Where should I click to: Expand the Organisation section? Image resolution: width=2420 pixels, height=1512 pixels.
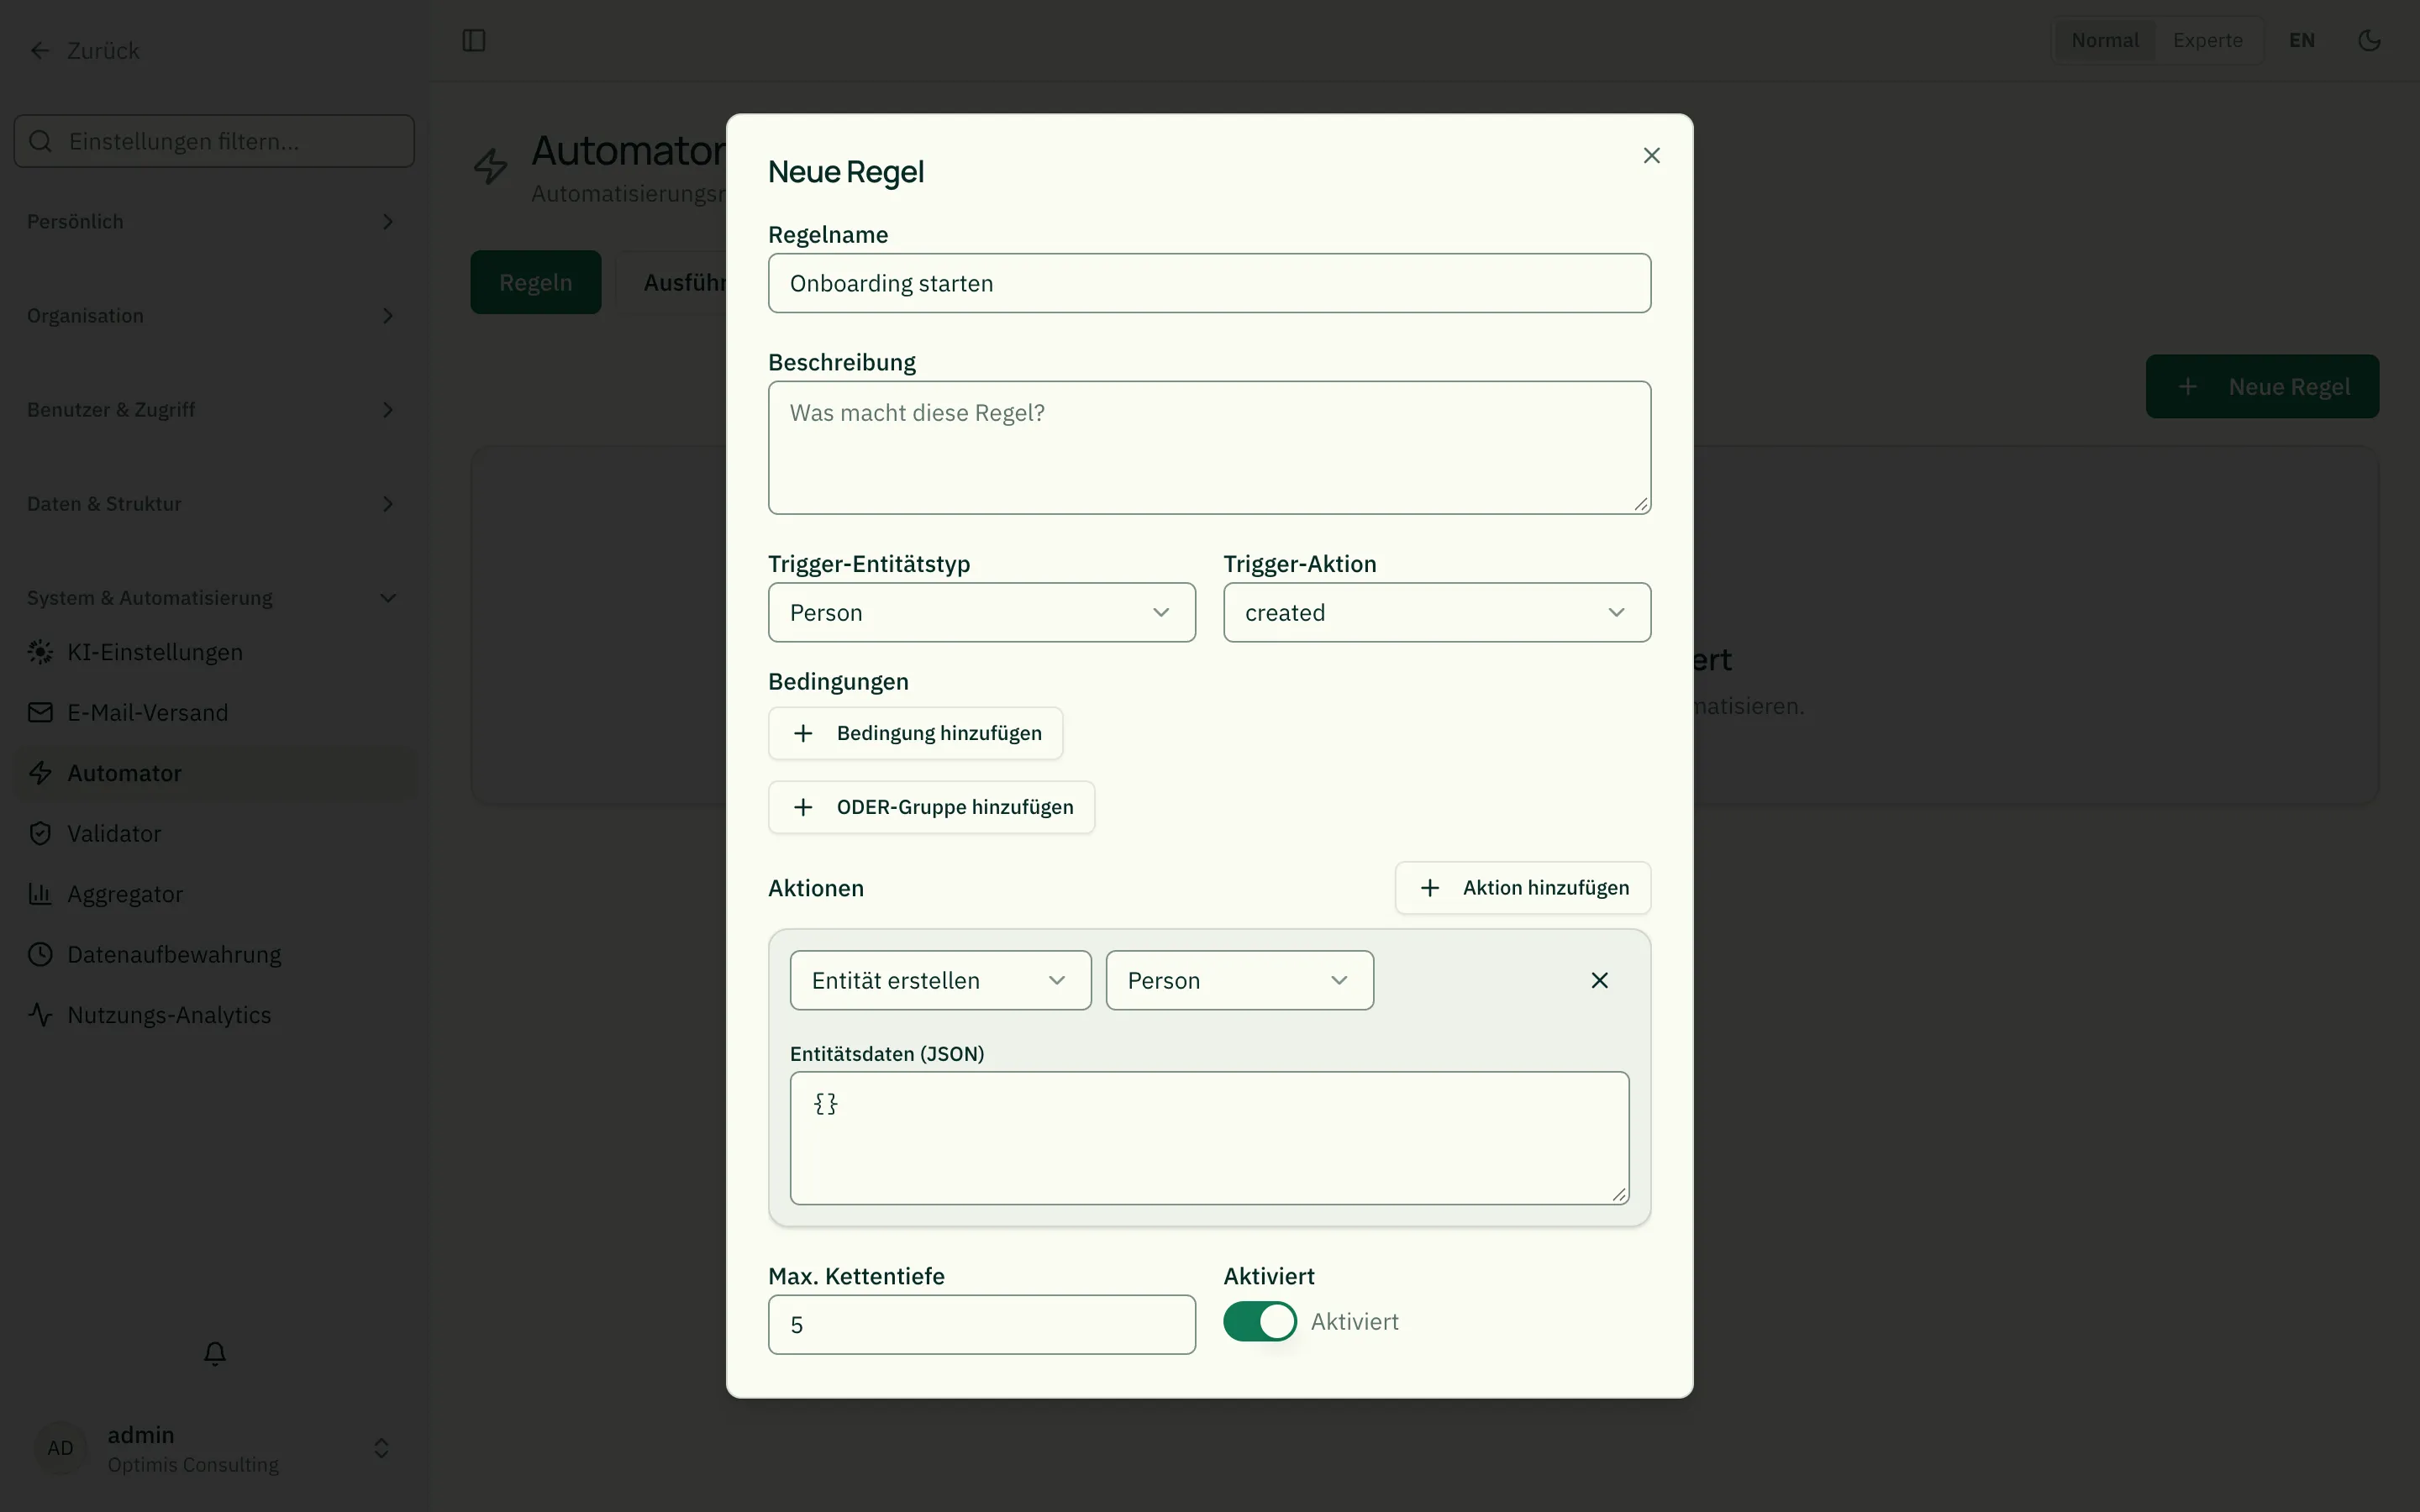tap(215, 316)
